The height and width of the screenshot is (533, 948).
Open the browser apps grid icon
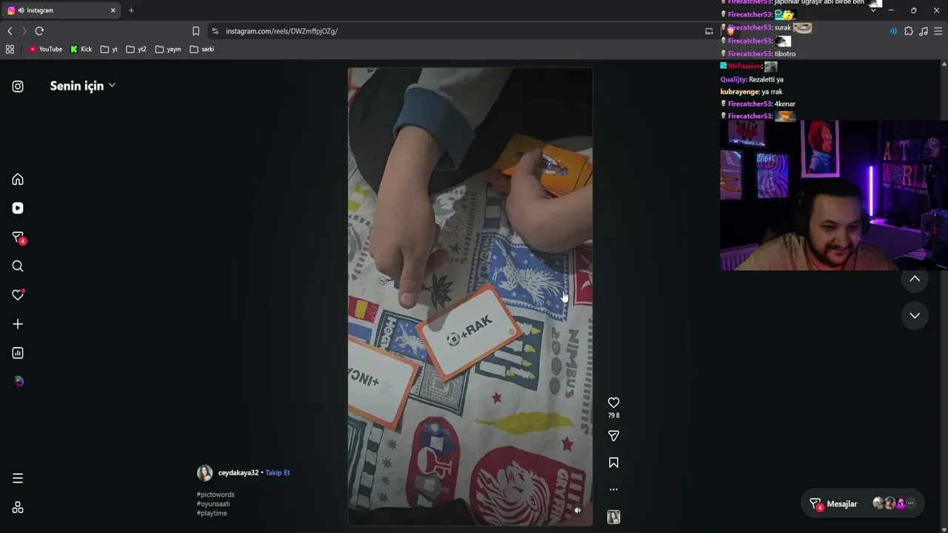(x=10, y=50)
